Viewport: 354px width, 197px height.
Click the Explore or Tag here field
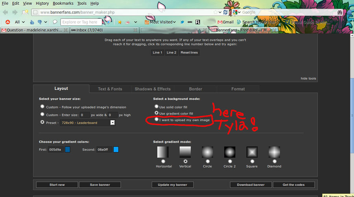(x=81, y=22)
